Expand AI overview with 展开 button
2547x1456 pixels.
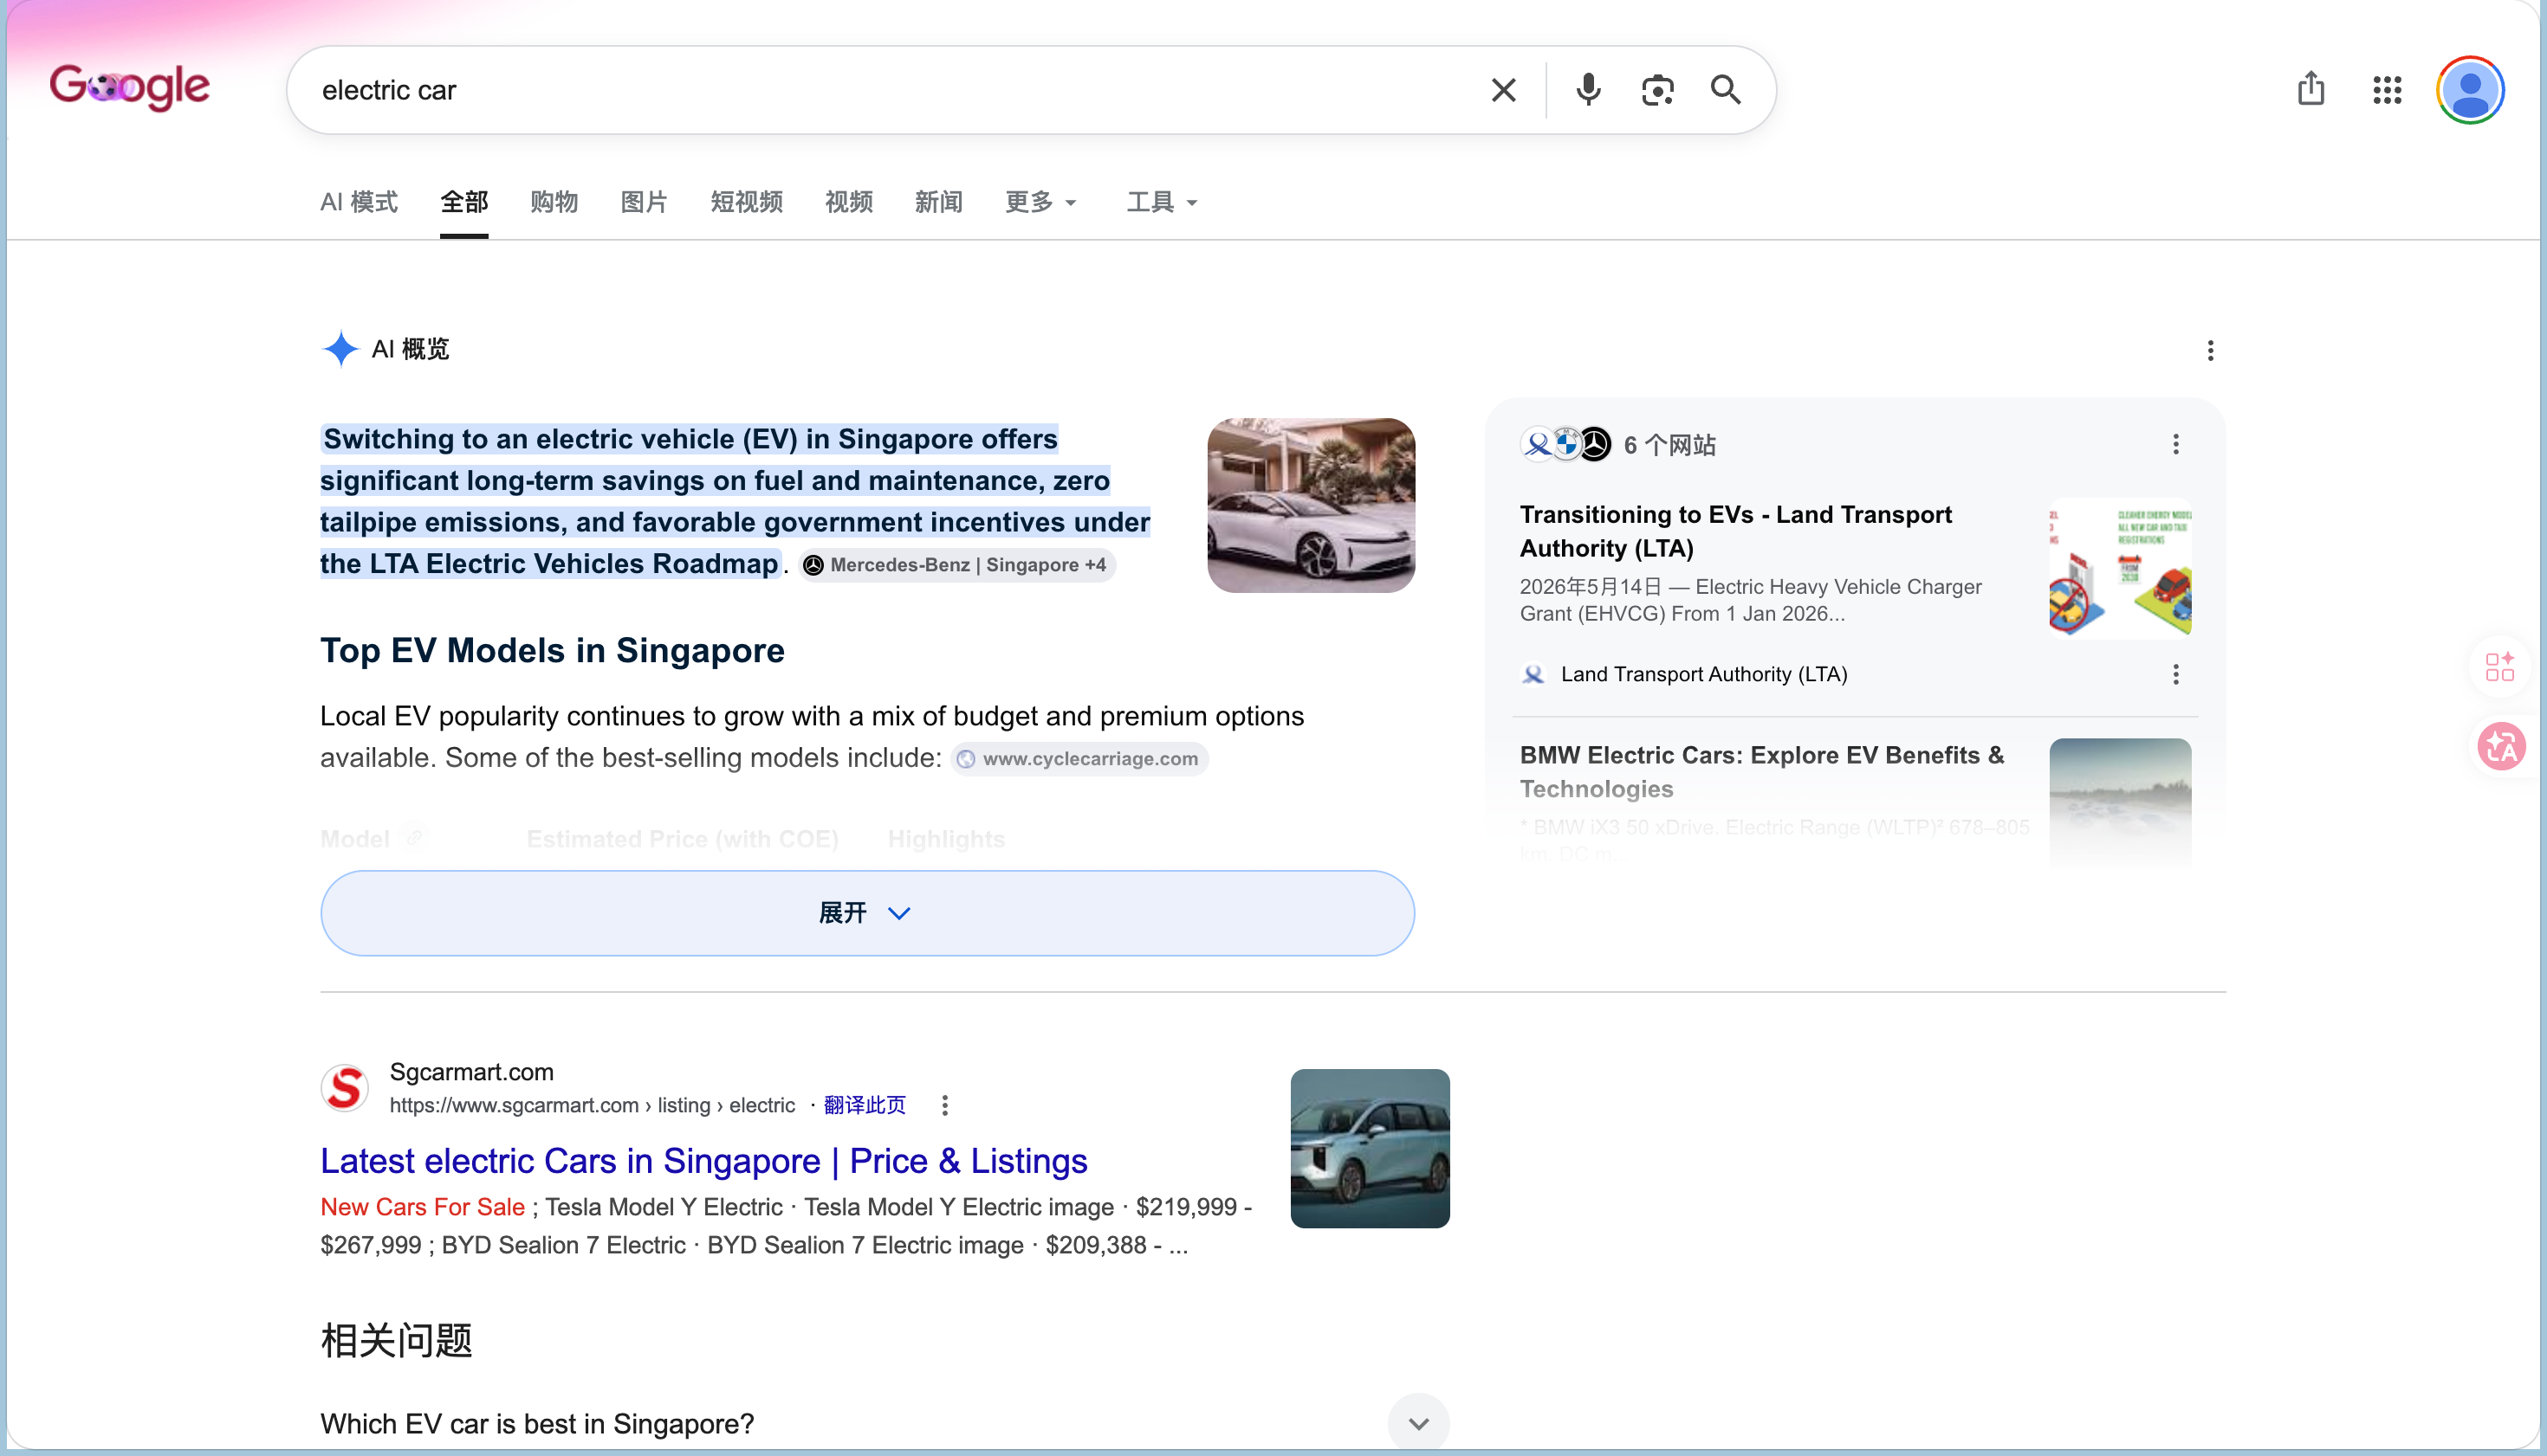pos(866,913)
